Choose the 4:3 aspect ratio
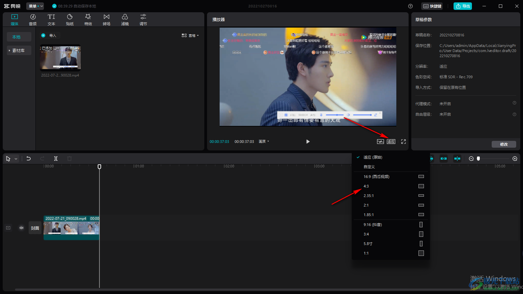The width and height of the screenshot is (523, 294). (391, 186)
